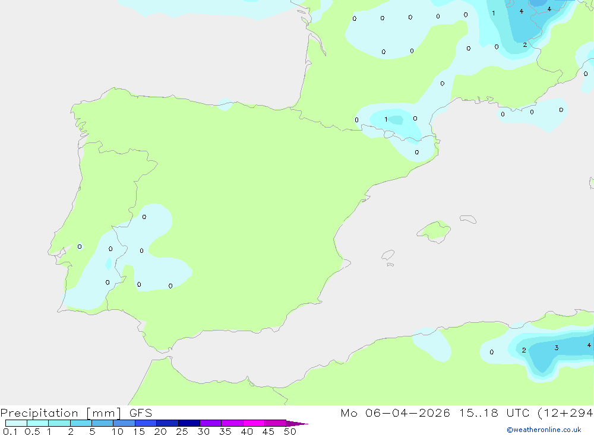The height and width of the screenshot is (435, 594).
Task: Click the Mallorca island on the map
Action: tap(434, 231)
